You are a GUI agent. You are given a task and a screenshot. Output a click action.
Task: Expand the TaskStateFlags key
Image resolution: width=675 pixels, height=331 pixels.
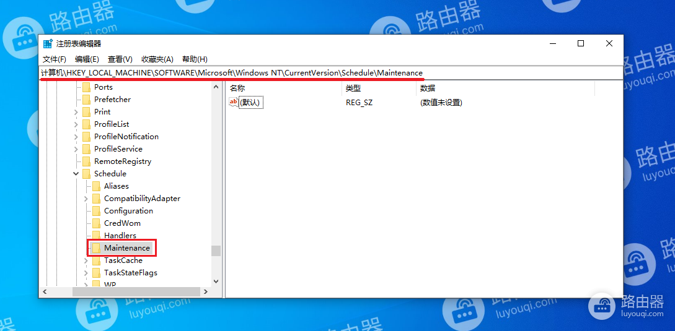pyautogui.click(x=86, y=273)
